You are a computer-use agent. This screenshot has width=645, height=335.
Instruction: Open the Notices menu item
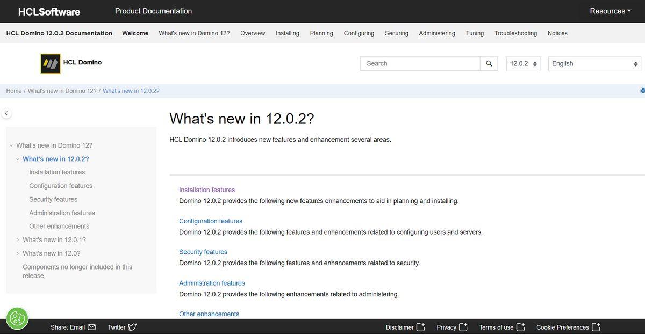[x=557, y=33]
